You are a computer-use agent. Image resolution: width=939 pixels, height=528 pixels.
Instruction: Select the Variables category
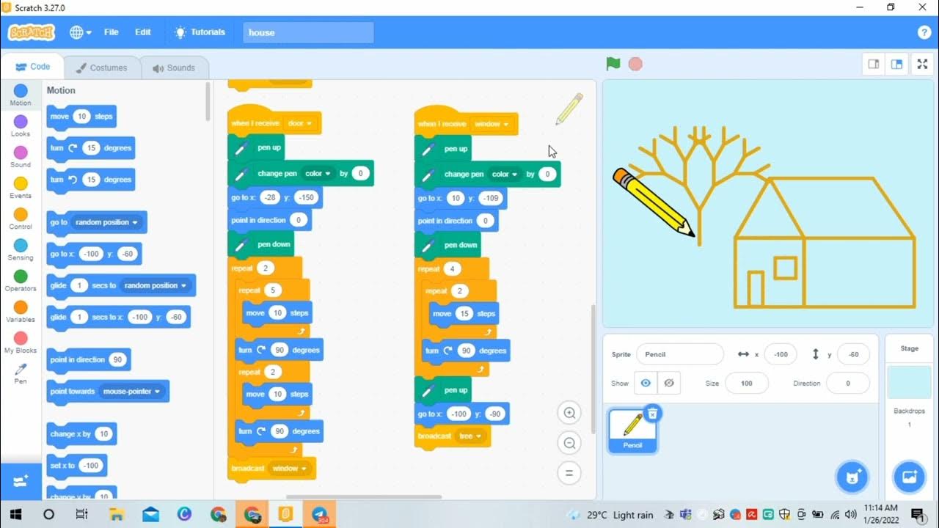tap(21, 310)
